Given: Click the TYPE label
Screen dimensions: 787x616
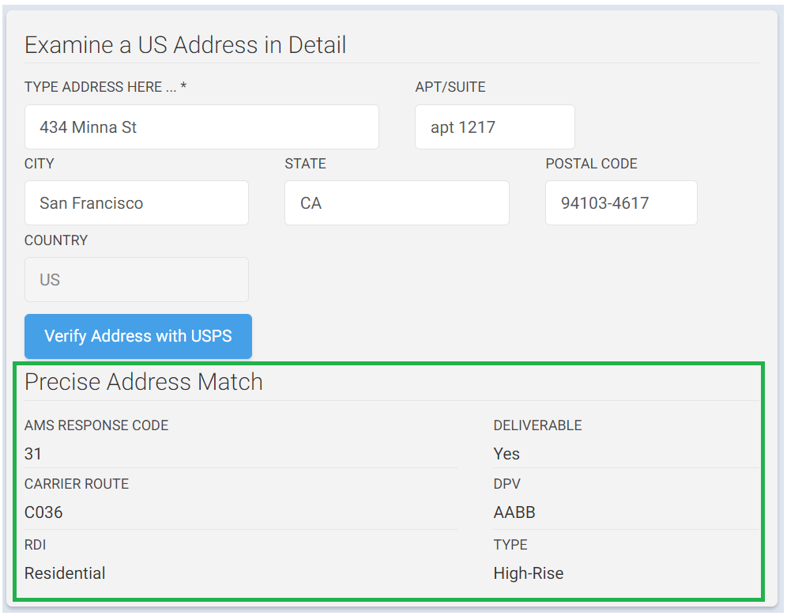Looking at the screenshot, I should tap(510, 545).
